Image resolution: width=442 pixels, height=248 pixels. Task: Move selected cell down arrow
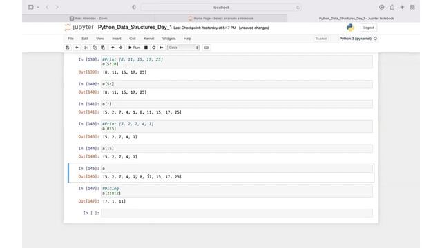pos(121,48)
